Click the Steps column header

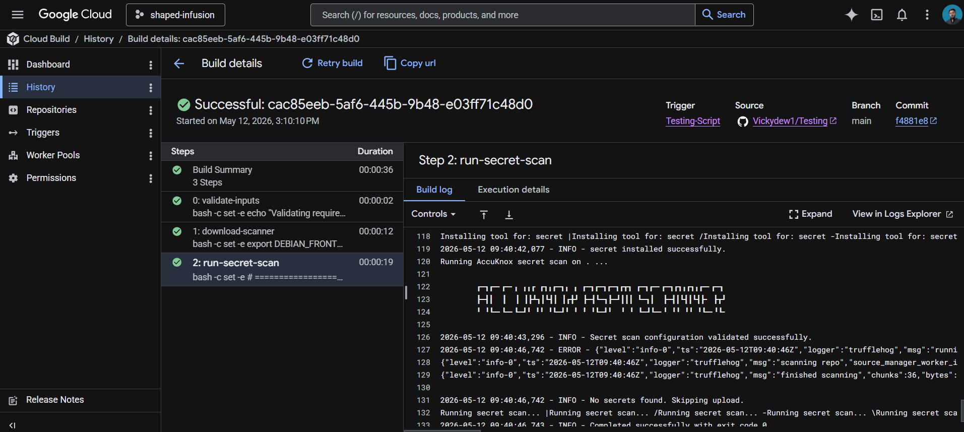click(x=182, y=151)
